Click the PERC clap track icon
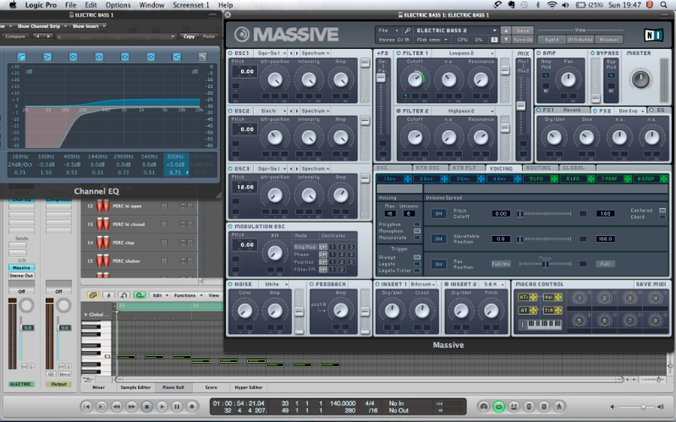The width and height of the screenshot is (676, 422). (102, 242)
